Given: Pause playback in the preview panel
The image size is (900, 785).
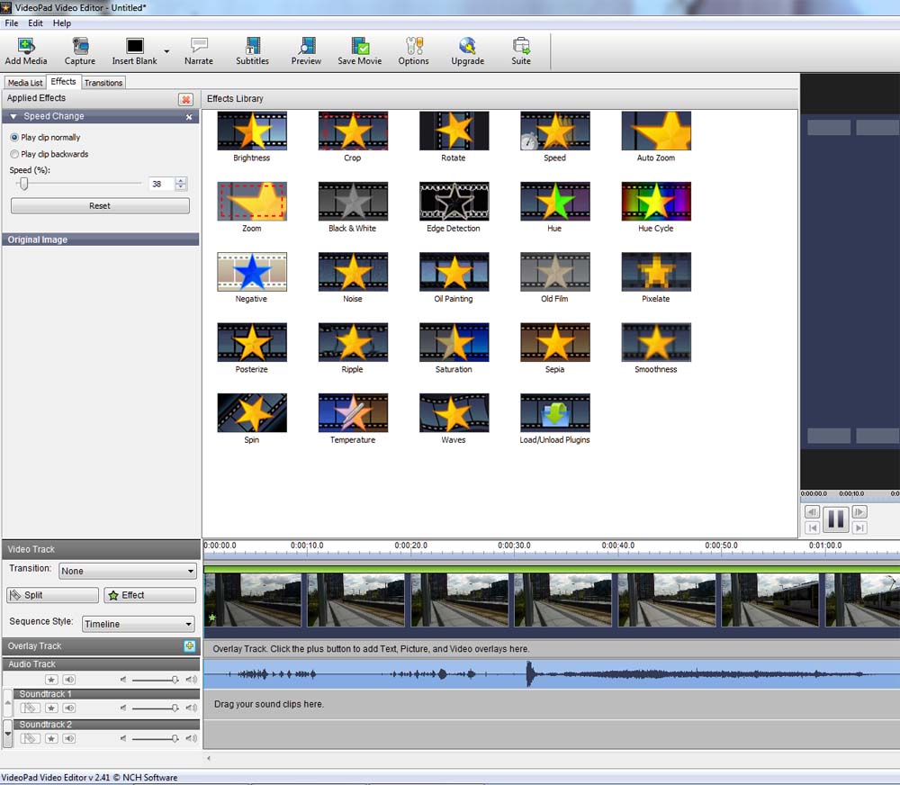Looking at the screenshot, I should coord(836,519).
